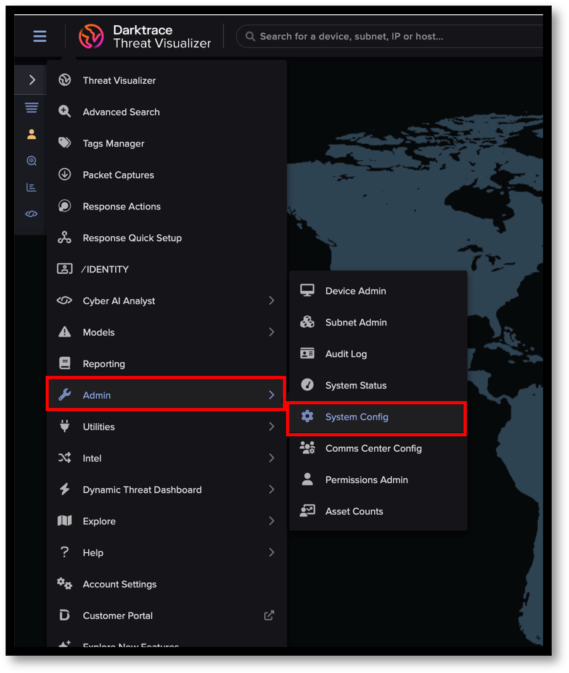Click the Device Admin monitor icon

point(307,290)
